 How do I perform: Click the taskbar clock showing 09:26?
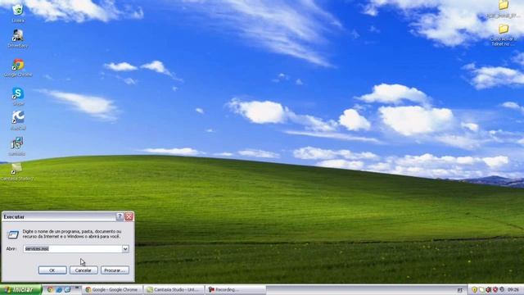click(x=513, y=289)
